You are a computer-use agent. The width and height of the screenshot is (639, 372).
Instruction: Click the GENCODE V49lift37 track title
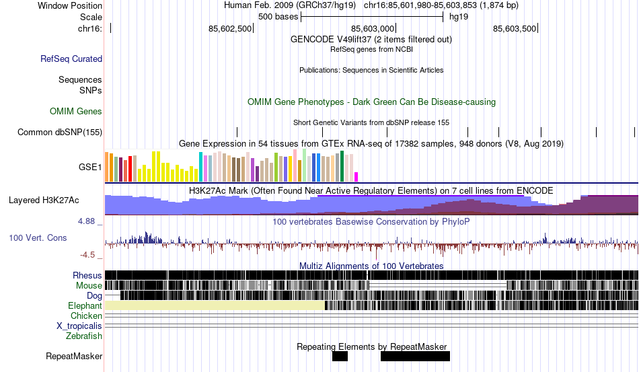point(371,39)
